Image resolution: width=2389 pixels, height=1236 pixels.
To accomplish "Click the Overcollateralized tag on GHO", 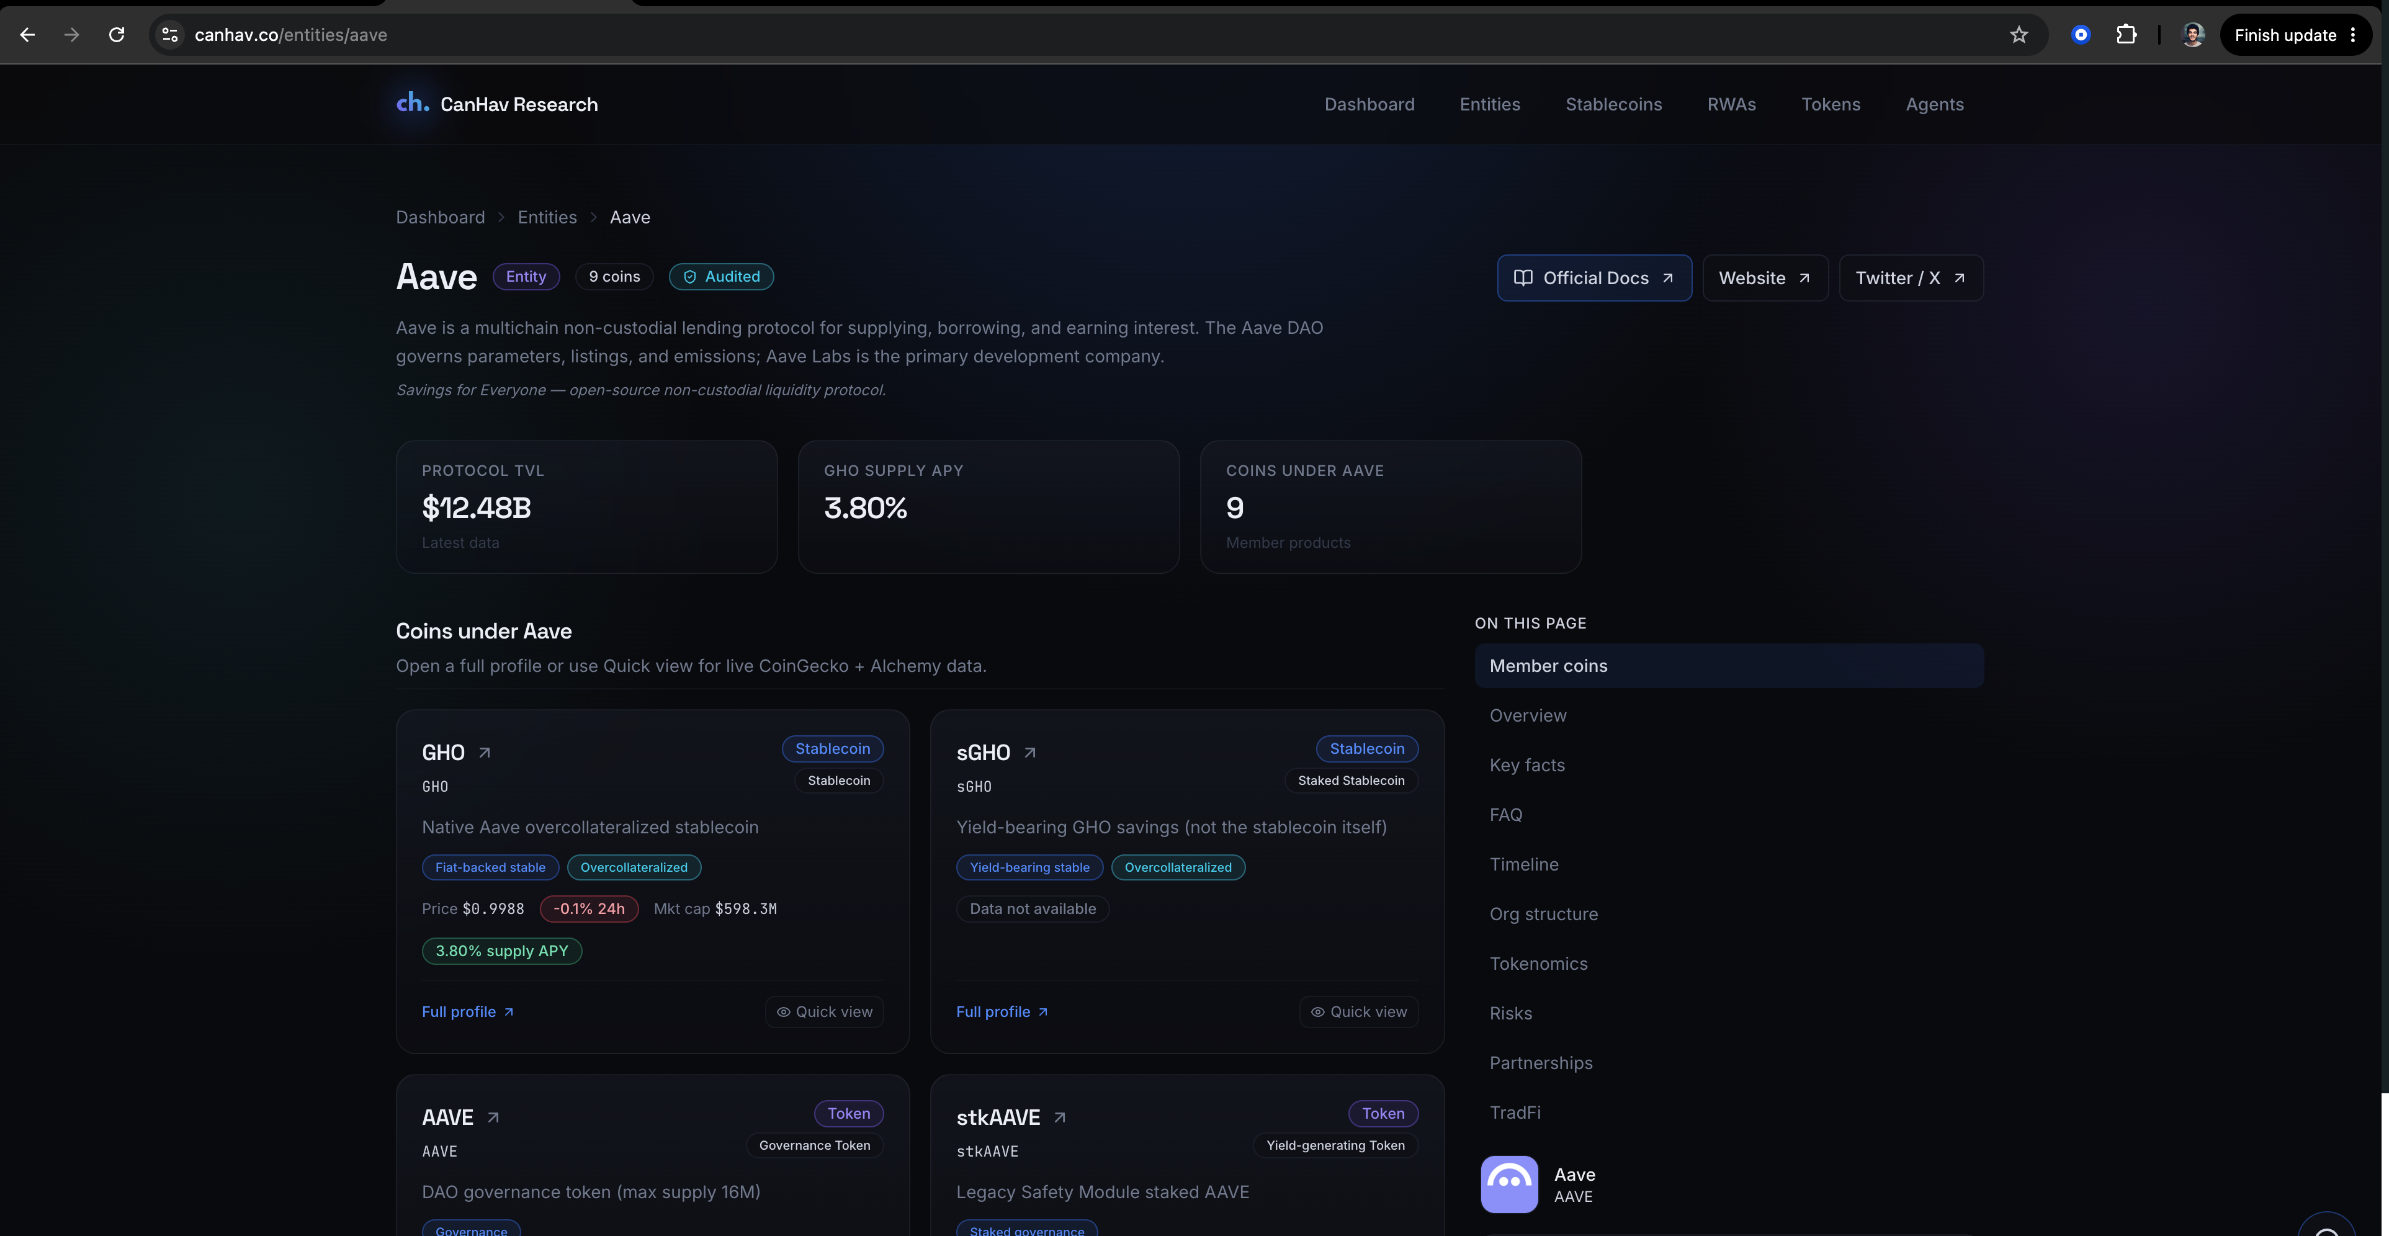I will 634,867.
